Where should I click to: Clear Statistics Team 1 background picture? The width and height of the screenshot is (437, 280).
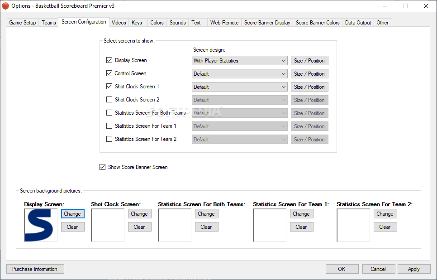coord(302,227)
